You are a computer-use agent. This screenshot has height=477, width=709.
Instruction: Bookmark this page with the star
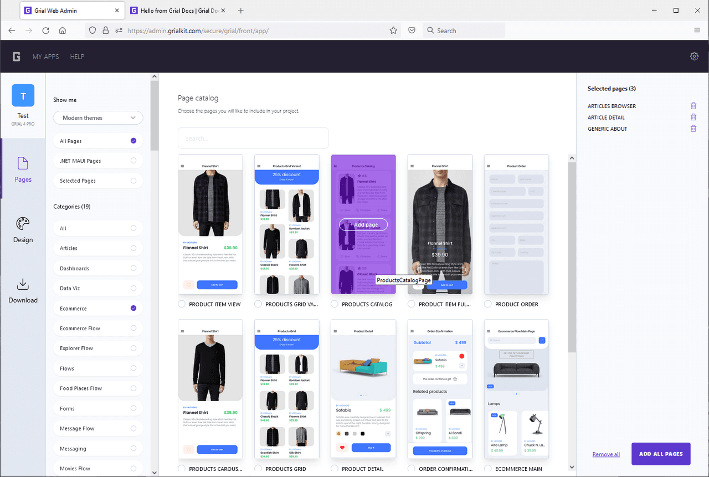point(393,30)
